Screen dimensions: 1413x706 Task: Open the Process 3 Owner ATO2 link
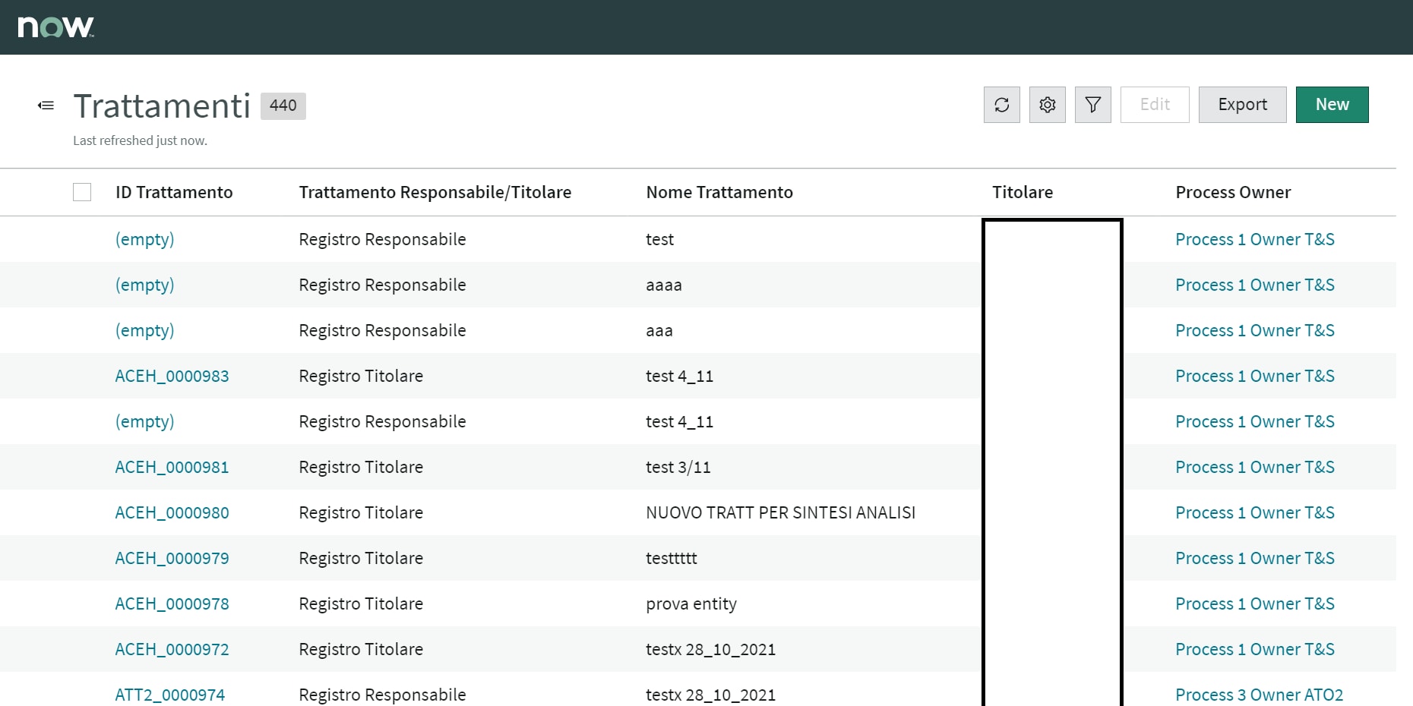(1259, 695)
